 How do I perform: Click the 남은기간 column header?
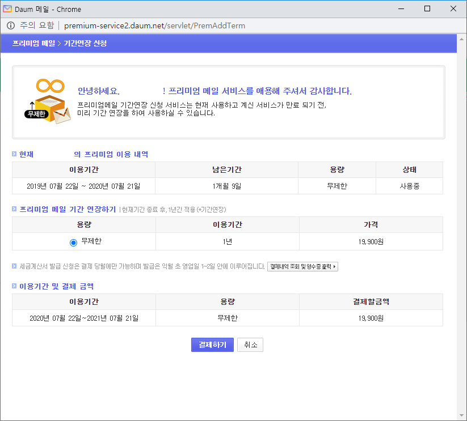226,170
